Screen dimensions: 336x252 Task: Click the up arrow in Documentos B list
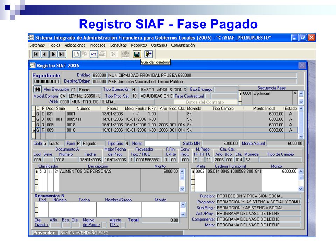point(183,205)
